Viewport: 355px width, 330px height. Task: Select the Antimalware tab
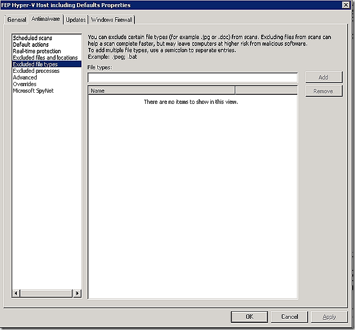click(46, 19)
